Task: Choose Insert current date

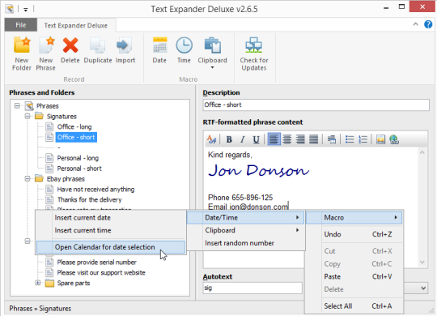Action: (111, 217)
